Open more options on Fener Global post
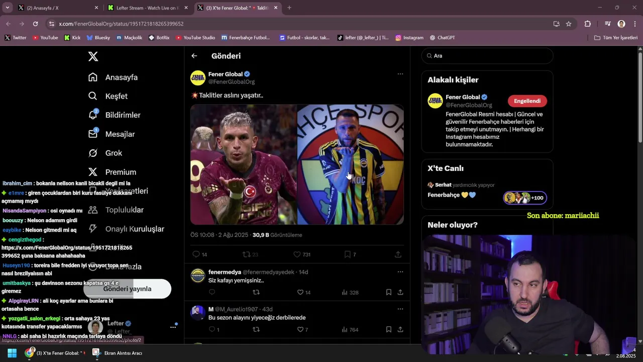 400,74
